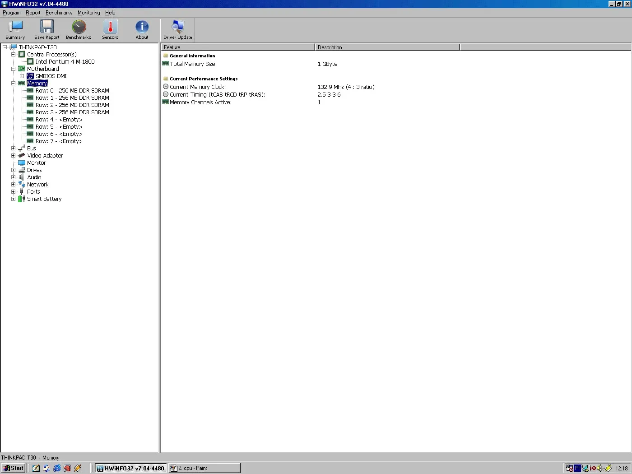Click the Save Report floppy icon

tap(47, 30)
